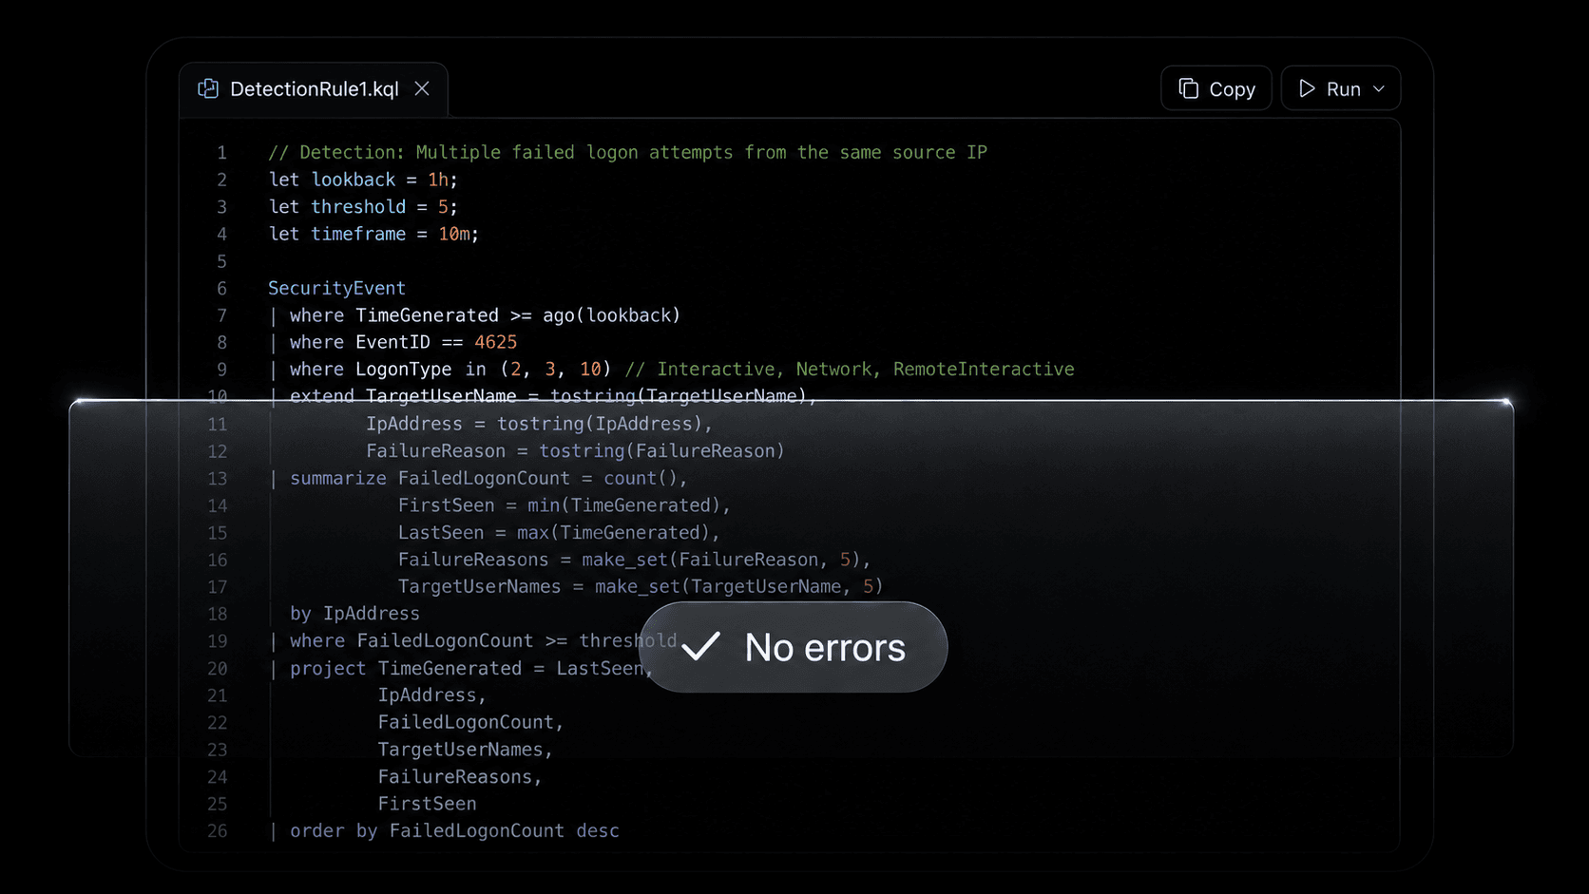Click 'FailureReason = tostring(FailureReason)' line
The width and height of the screenshot is (1589, 894).
575,450
